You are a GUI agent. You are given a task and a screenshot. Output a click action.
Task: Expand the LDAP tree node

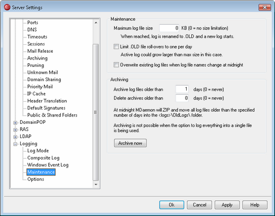coord(15,137)
